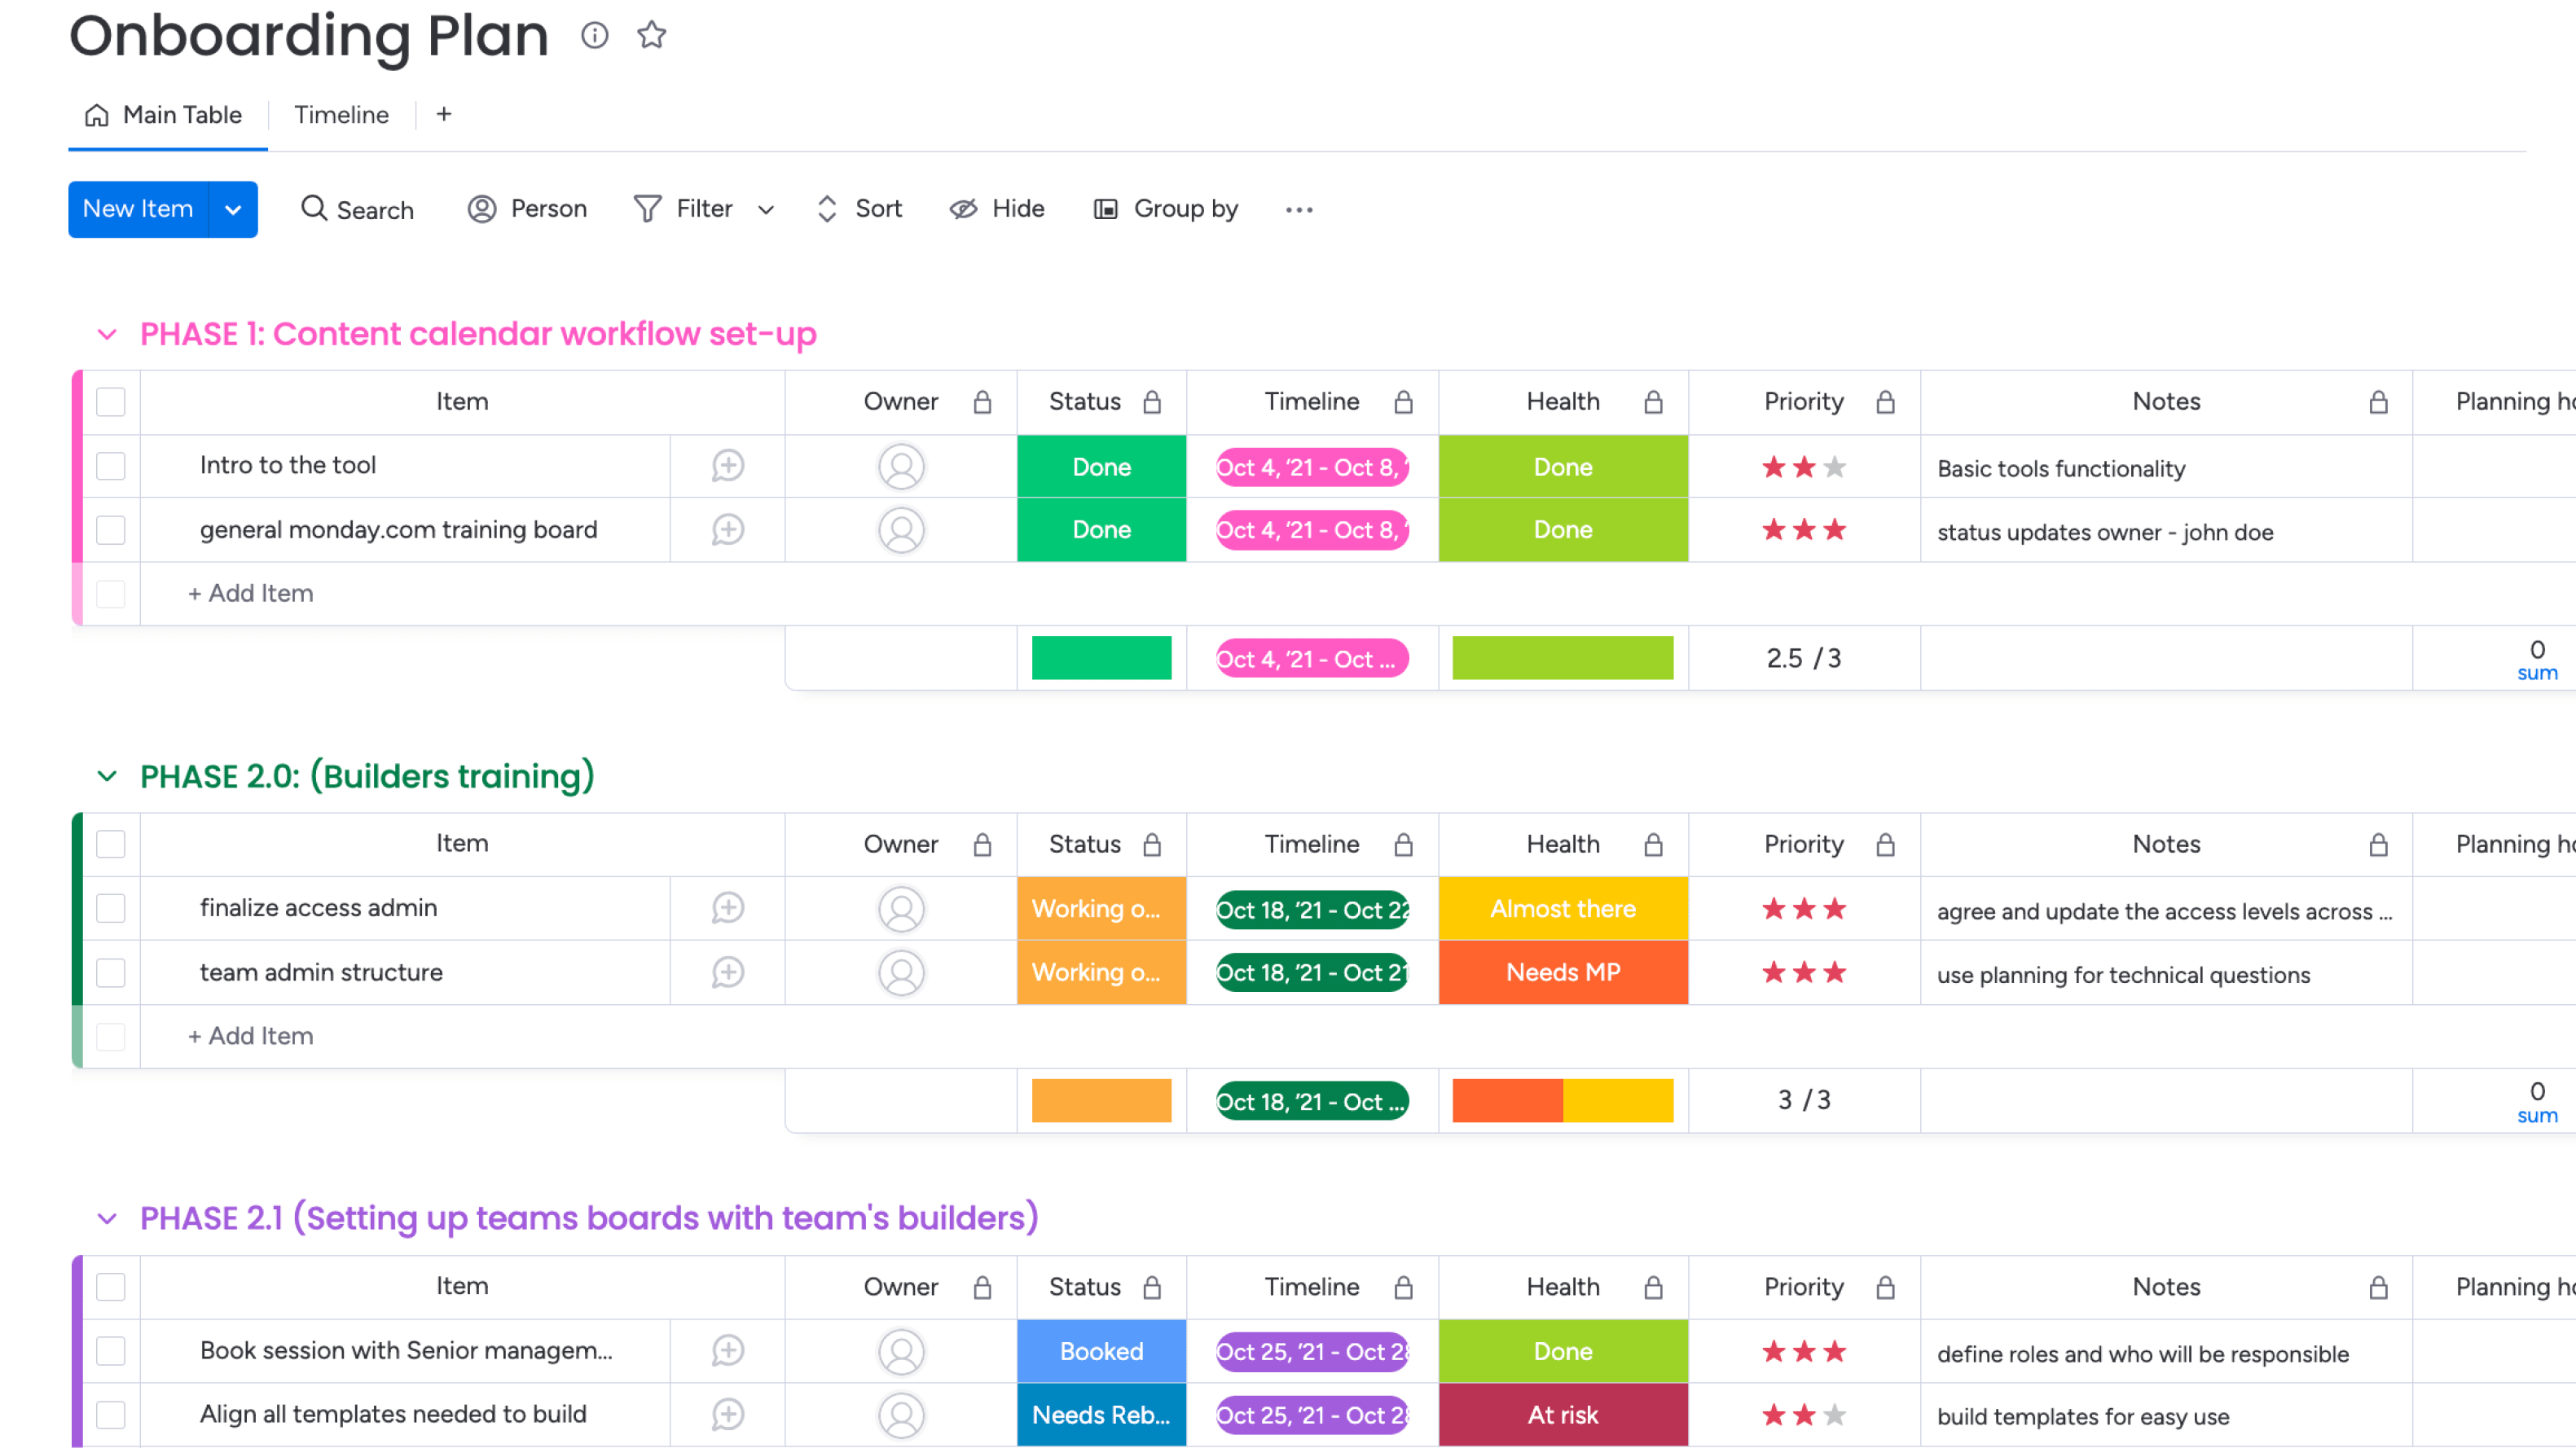The width and height of the screenshot is (2576, 1448).
Task: Open the Search function in the toolbar
Action: point(357,209)
